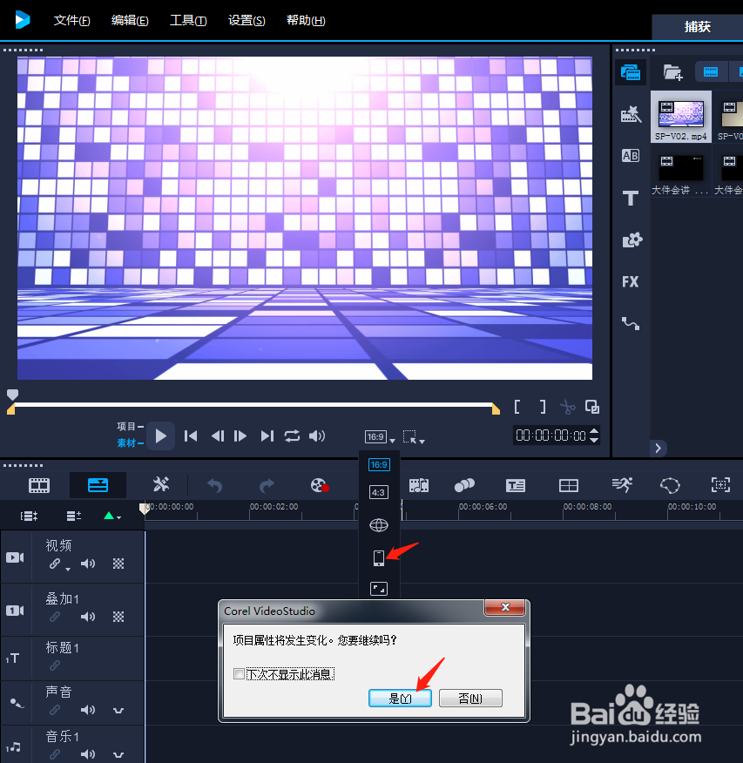Select the SP-V02.mp4 thumbnail
Image resolution: width=743 pixels, height=763 pixels.
[x=680, y=117]
